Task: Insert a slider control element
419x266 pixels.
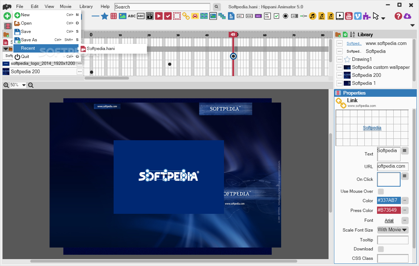Action: pos(304,16)
